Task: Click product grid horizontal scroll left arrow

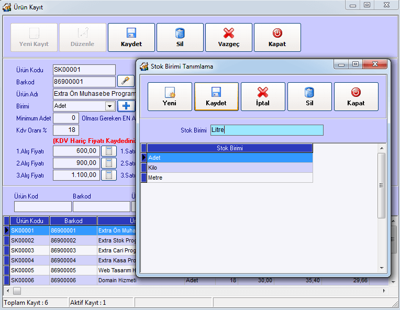Action: [x=8, y=291]
